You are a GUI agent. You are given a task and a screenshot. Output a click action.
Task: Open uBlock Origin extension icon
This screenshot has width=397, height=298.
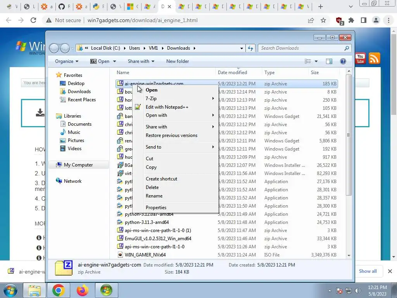click(339, 21)
